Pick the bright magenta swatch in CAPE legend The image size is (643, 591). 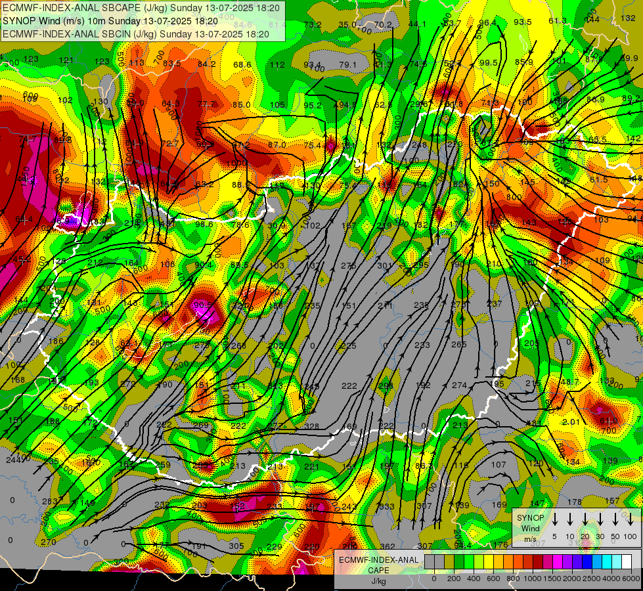(558, 562)
